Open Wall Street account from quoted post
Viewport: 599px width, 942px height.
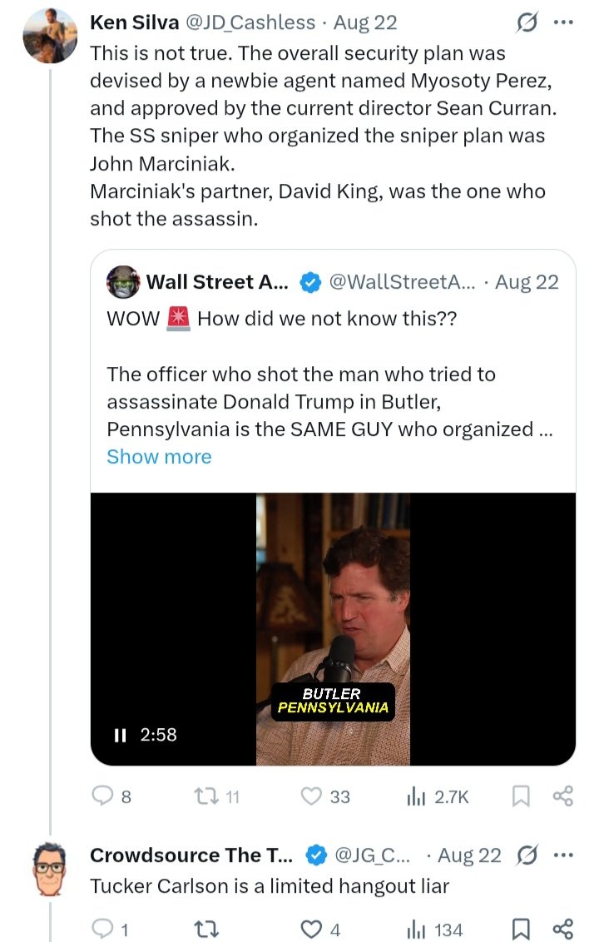pyautogui.click(x=216, y=282)
